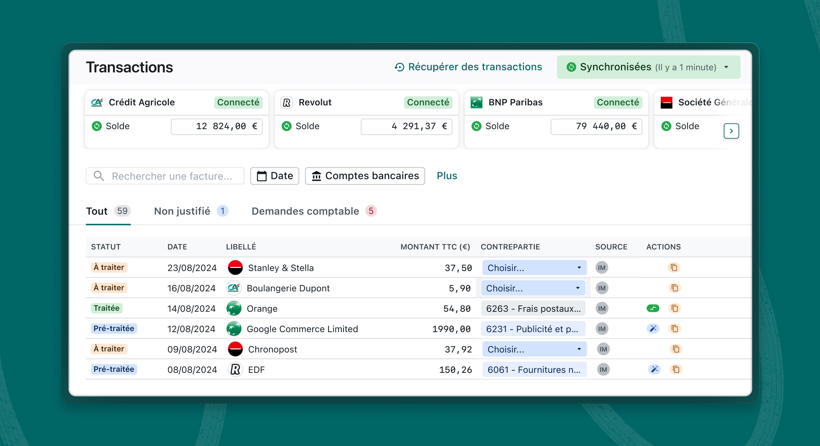
Task: Open the Date filter button
Action: pyautogui.click(x=275, y=176)
